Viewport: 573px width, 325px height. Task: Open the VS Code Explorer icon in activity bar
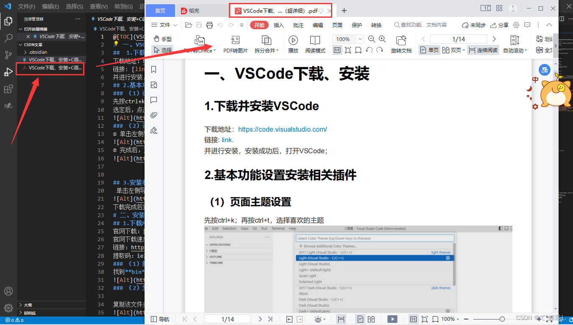[8, 21]
